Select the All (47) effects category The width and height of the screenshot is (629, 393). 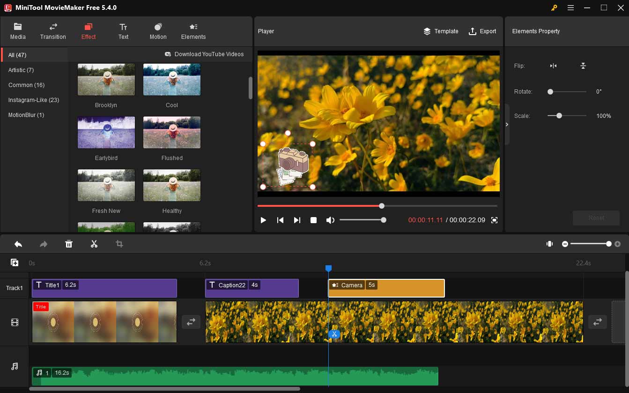(x=34, y=55)
